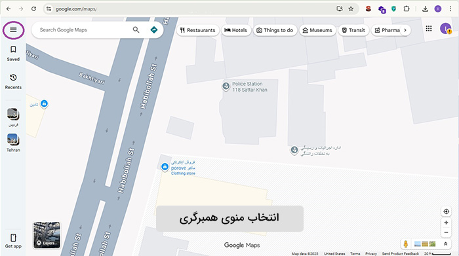Pick up the Street View pegman
459x256 pixels.
tap(406, 244)
